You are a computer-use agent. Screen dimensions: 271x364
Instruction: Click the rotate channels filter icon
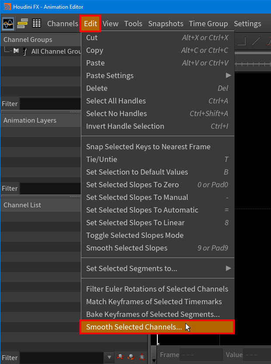131,357
